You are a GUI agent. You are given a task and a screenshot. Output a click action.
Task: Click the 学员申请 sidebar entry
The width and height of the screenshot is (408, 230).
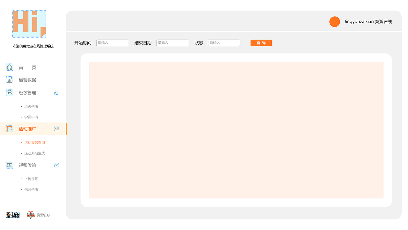[31, 117]
